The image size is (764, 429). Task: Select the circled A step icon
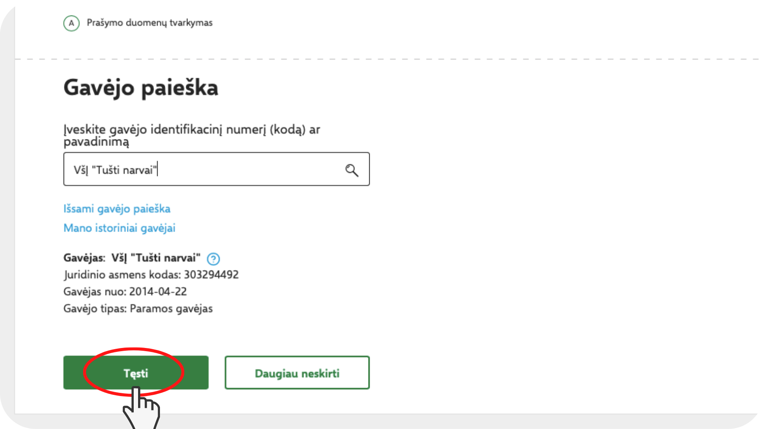(72, 23)
